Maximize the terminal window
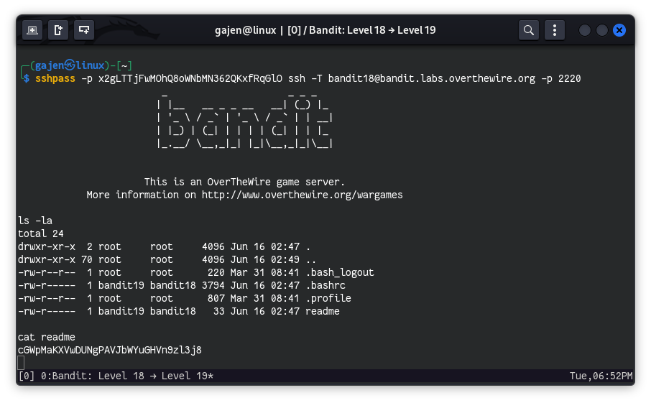Screen dimensions: 651x403 point(602,30)
